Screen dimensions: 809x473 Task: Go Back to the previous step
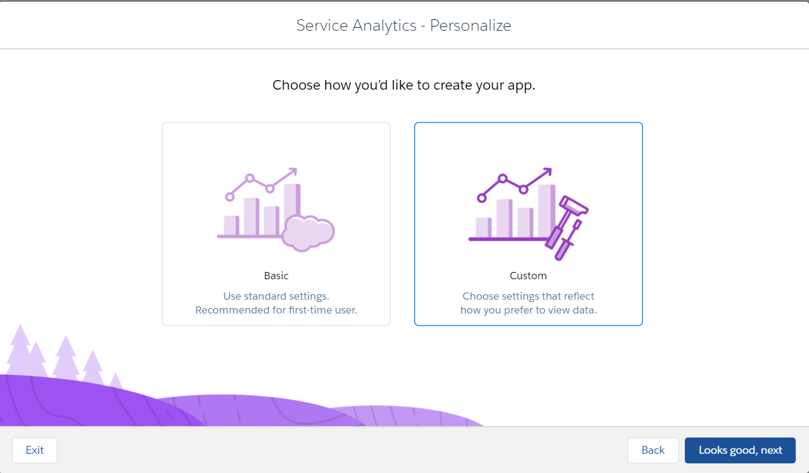653,450
